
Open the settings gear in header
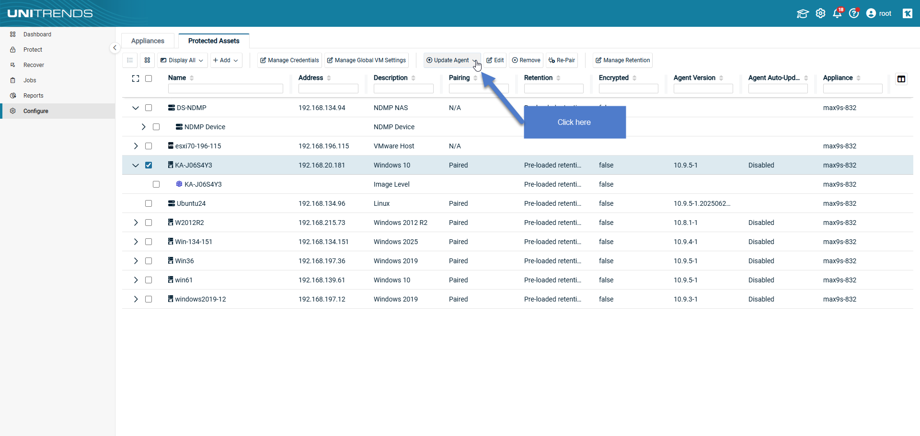tap(820, 13)
